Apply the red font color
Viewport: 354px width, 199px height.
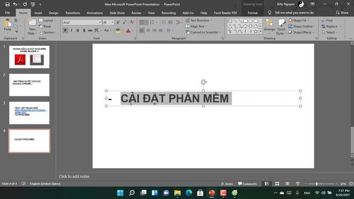(x=128, y=30)
